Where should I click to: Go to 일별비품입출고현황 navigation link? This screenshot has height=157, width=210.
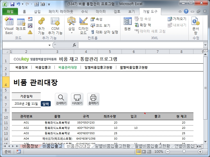pyautogui.click(x=98, y=67)
